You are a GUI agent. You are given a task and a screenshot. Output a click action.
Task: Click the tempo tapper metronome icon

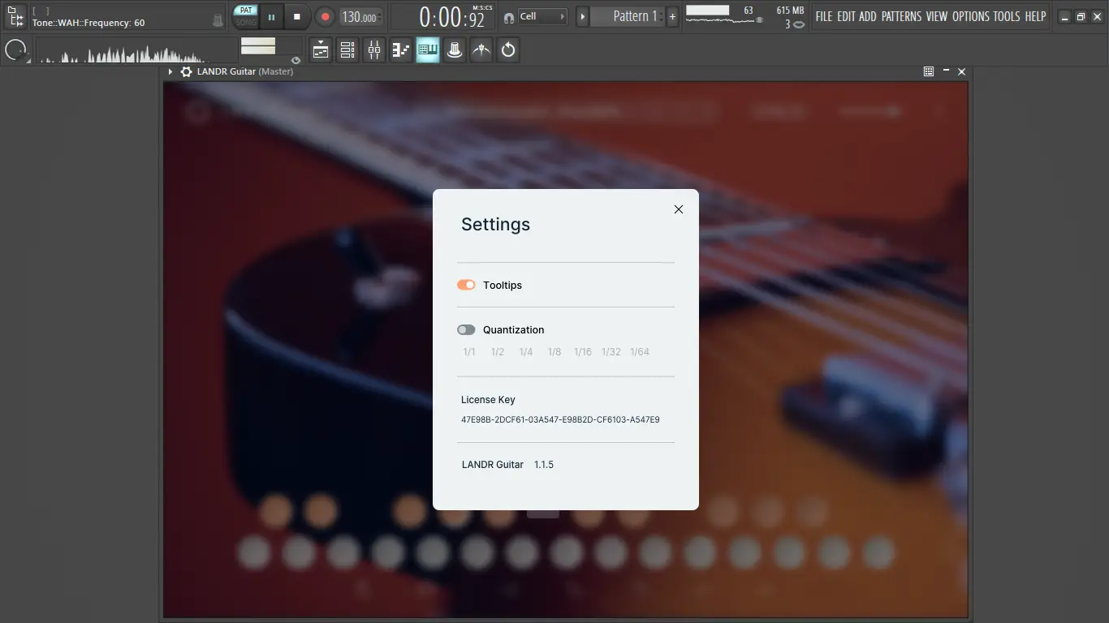tap(481, 50)
